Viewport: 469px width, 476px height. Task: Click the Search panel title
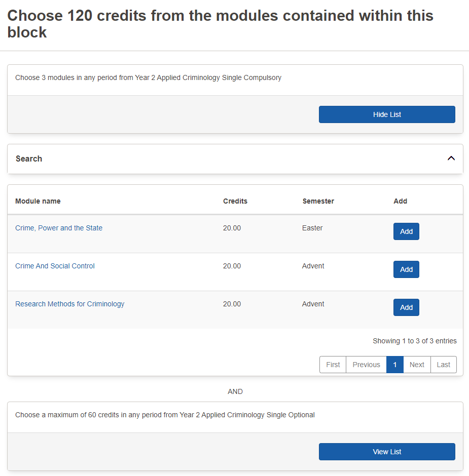coord(29,158)
